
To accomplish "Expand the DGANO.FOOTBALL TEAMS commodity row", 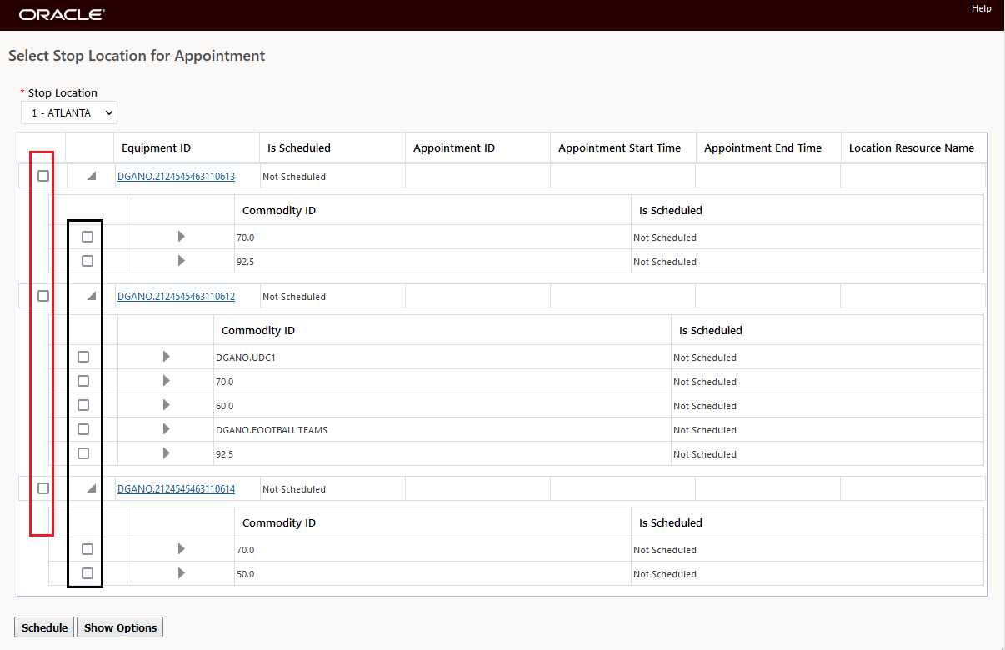I will (166, 429).
